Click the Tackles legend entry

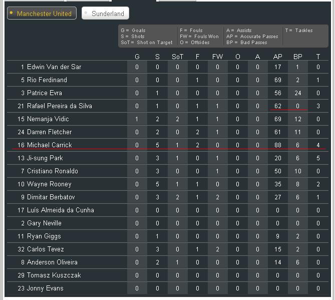pos(299,31)
